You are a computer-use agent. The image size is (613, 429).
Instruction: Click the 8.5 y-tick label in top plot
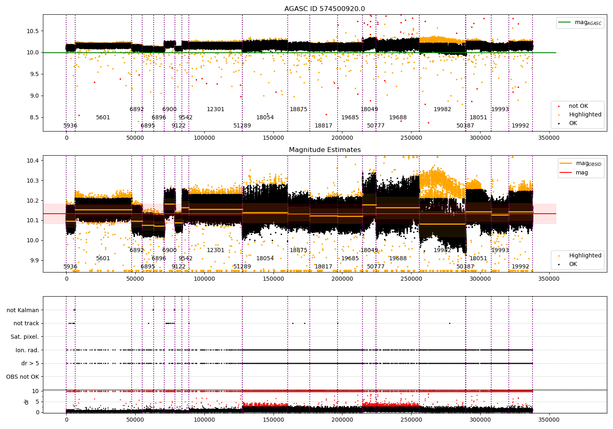34,118
